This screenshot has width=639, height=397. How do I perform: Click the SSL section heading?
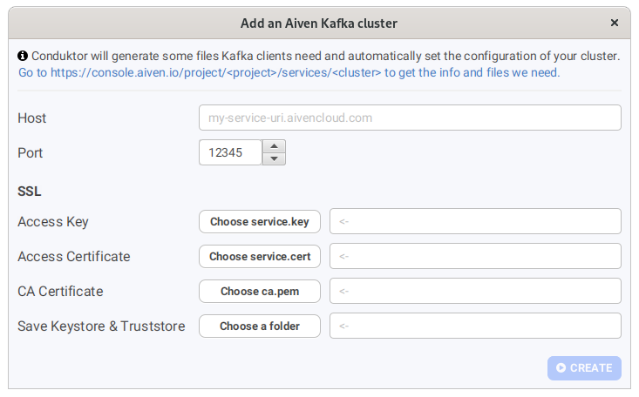[30, 191]
